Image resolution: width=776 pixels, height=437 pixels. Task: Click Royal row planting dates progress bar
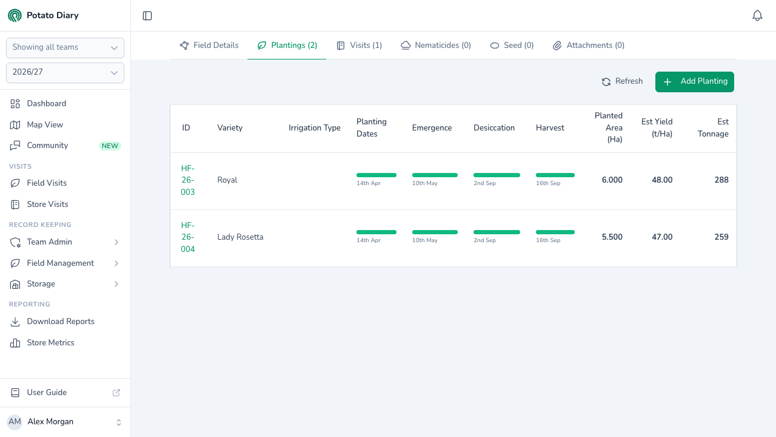coord(376,175)
